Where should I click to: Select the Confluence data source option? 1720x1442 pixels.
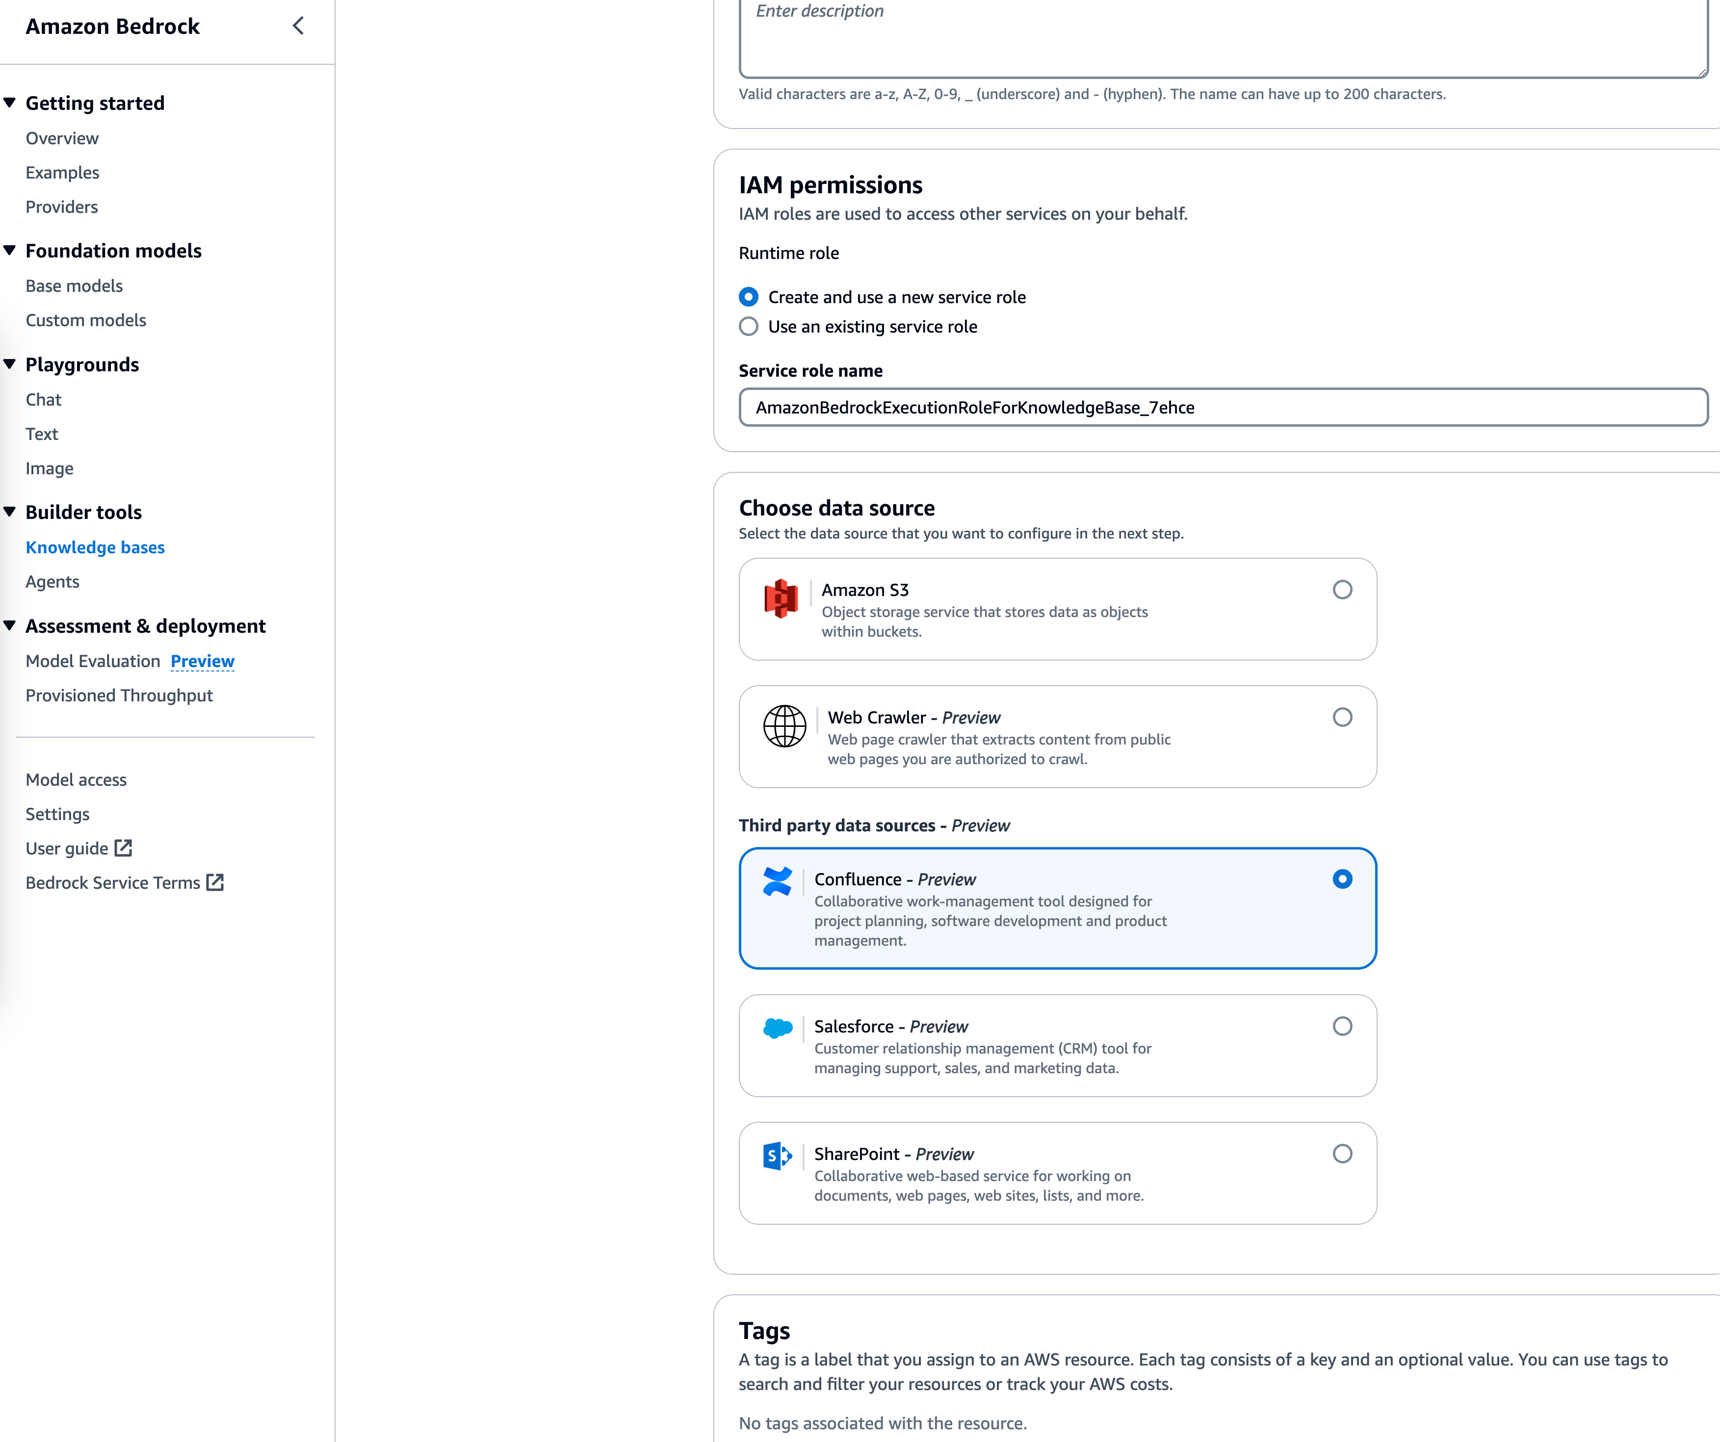(x=1339, y=878)
